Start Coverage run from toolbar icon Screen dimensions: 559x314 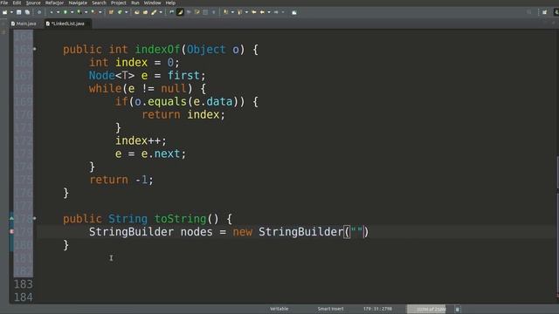pos(79,12)
